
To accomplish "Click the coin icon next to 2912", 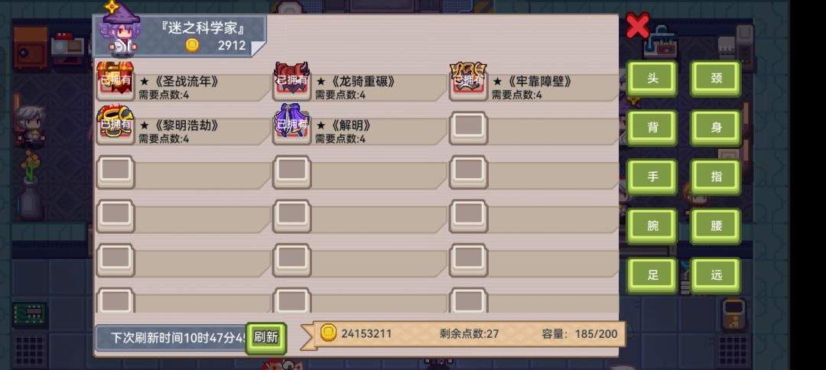I will coord(192,45).
